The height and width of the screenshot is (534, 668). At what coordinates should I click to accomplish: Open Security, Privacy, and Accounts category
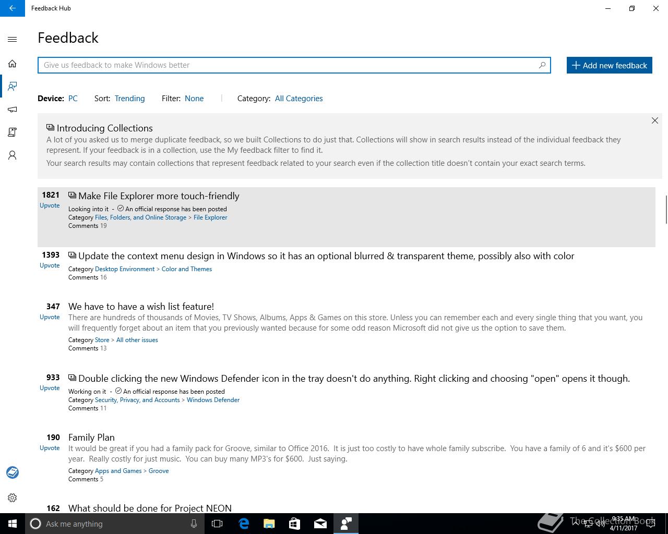[x=137, y=400]
